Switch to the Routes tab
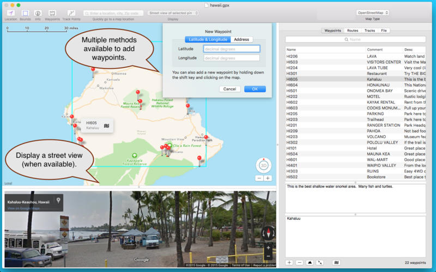436x272 pixels. coord(353,30)
